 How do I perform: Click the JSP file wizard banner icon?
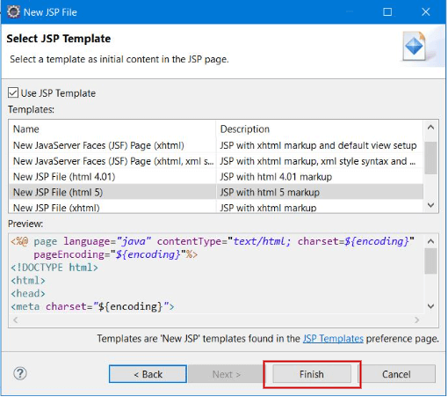pyautogui.click(x=415, y=47)
